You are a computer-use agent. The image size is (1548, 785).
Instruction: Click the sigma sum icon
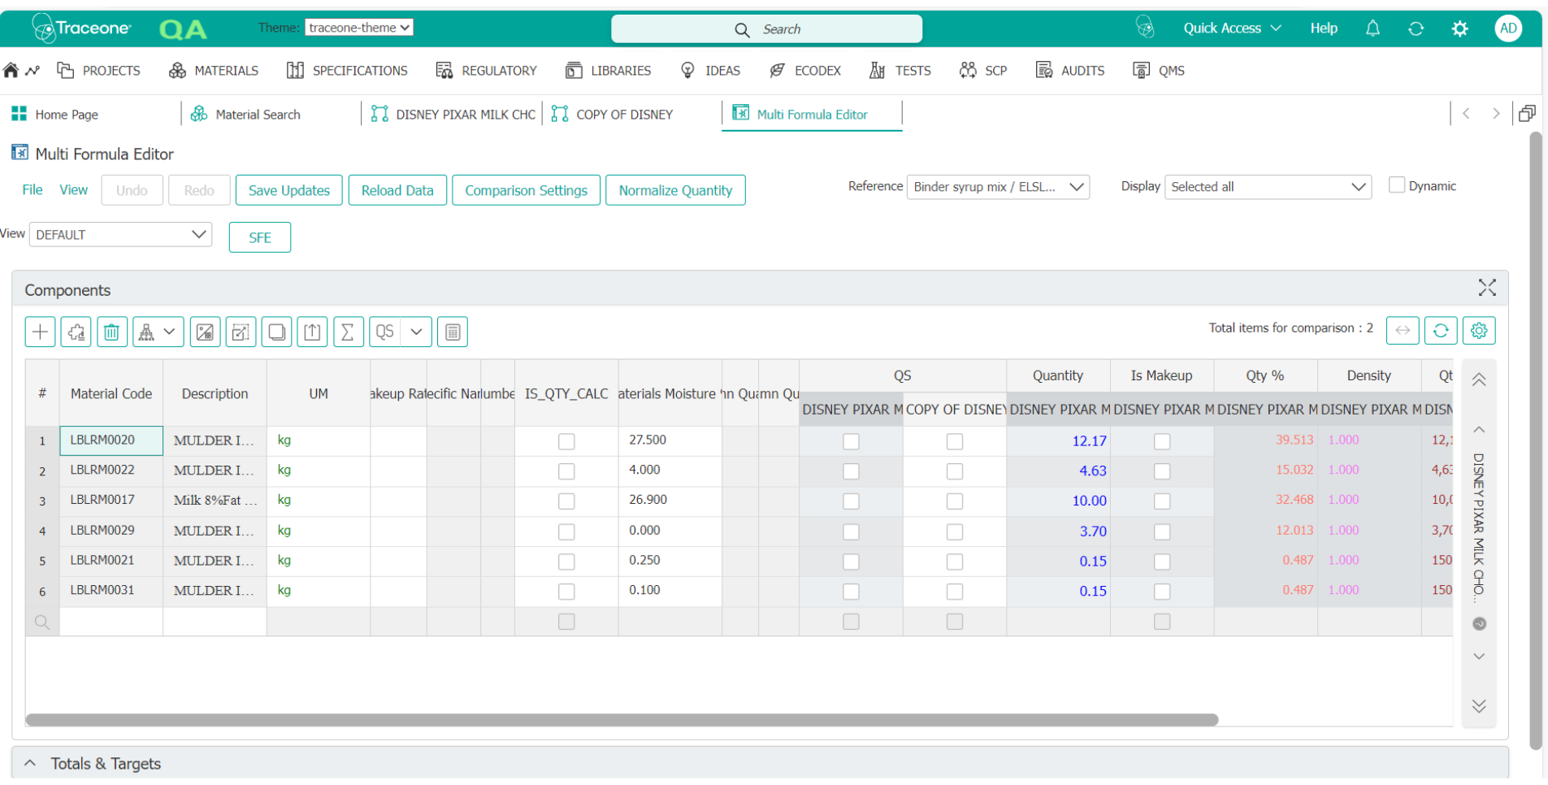coord(348,332)
